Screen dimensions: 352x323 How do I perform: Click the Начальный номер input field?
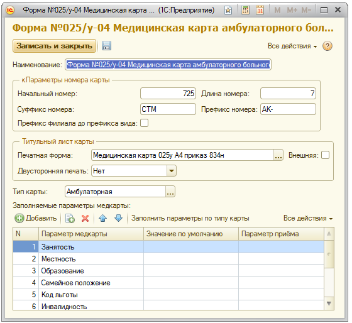tap(168, 94)
